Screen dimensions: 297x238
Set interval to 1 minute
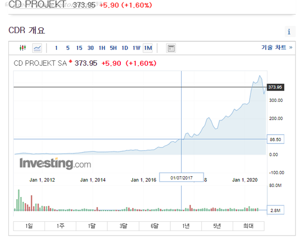click(x=56, y=48)
